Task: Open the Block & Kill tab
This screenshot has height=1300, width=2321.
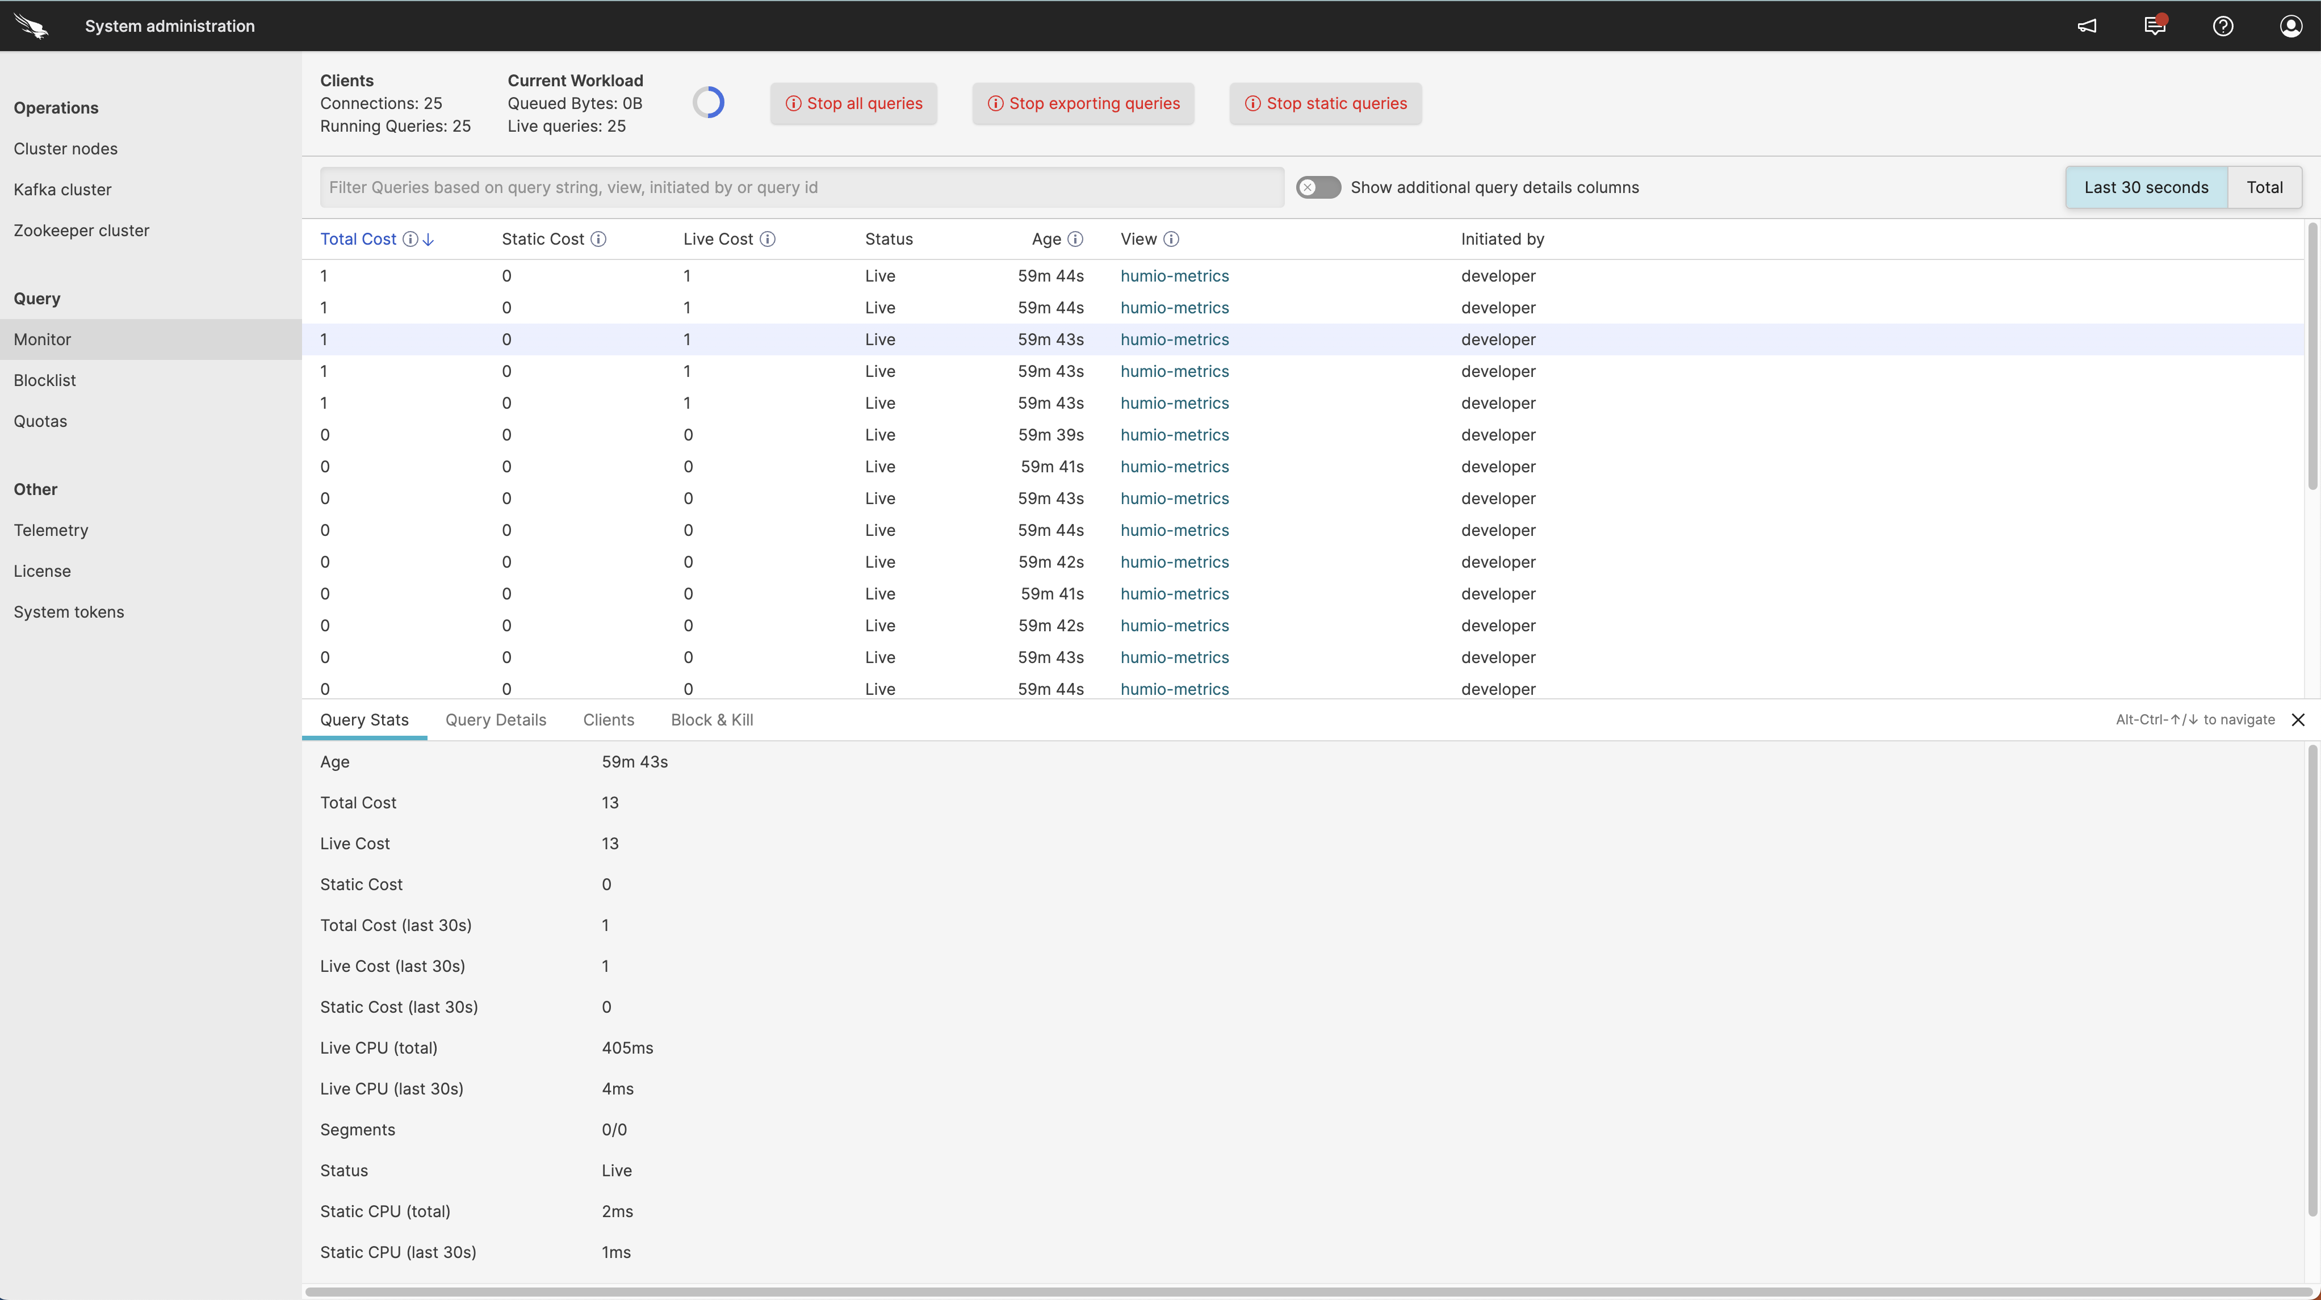Action: (711, 720)
